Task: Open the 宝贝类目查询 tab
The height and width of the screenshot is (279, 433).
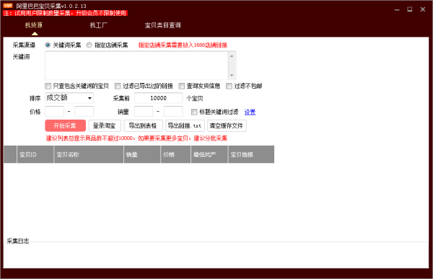Action: (x=162, y=25)
